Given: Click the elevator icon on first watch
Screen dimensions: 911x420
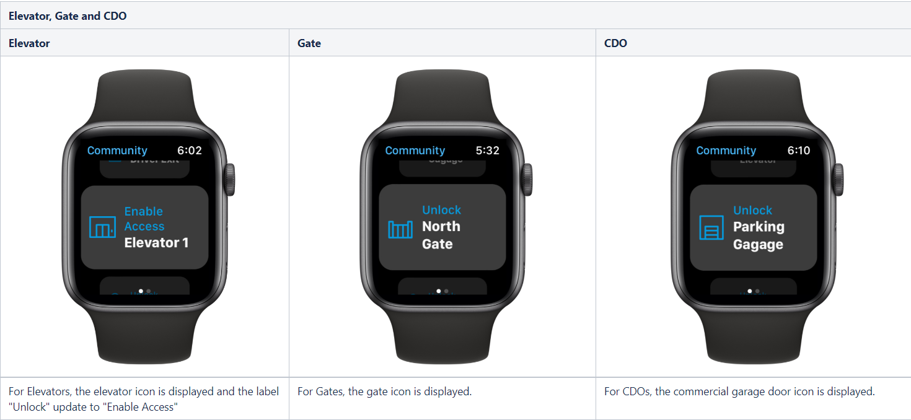Looking at the screenshot, I should pyautogui.click(x=102, y=227).
